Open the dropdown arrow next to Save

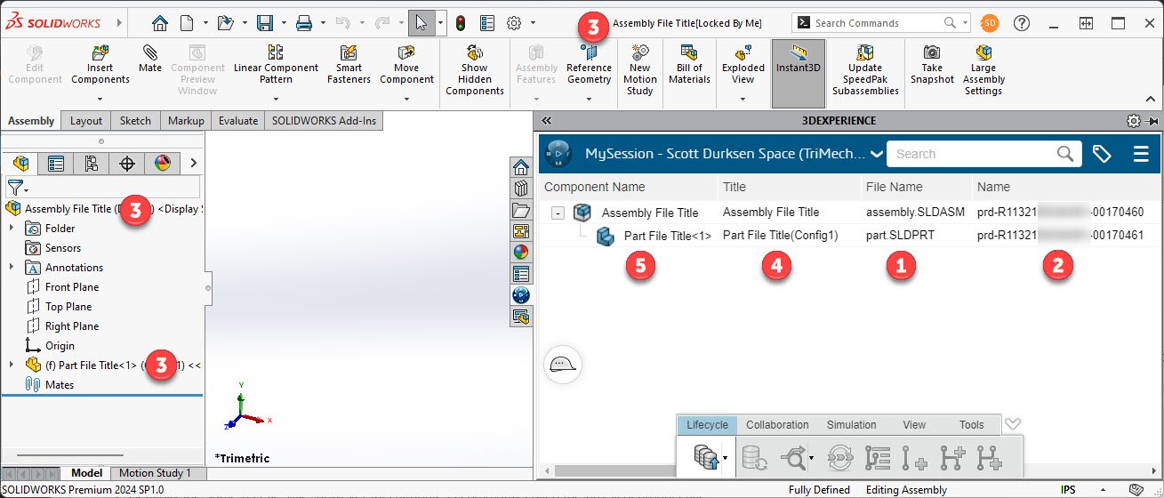point(282,23)
